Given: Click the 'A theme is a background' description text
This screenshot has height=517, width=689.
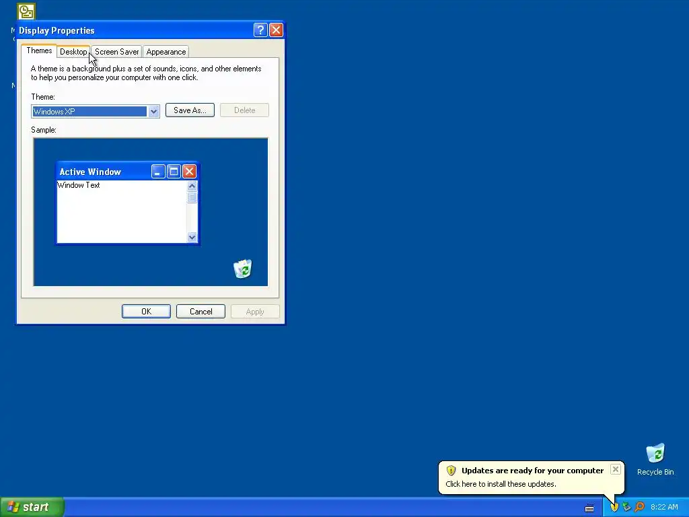Looking at the screenshot, I should [x=146, y=73].
